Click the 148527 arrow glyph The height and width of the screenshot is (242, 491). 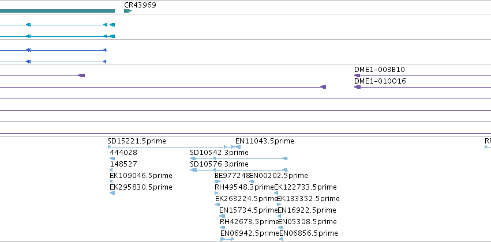(x=111, y=170)
